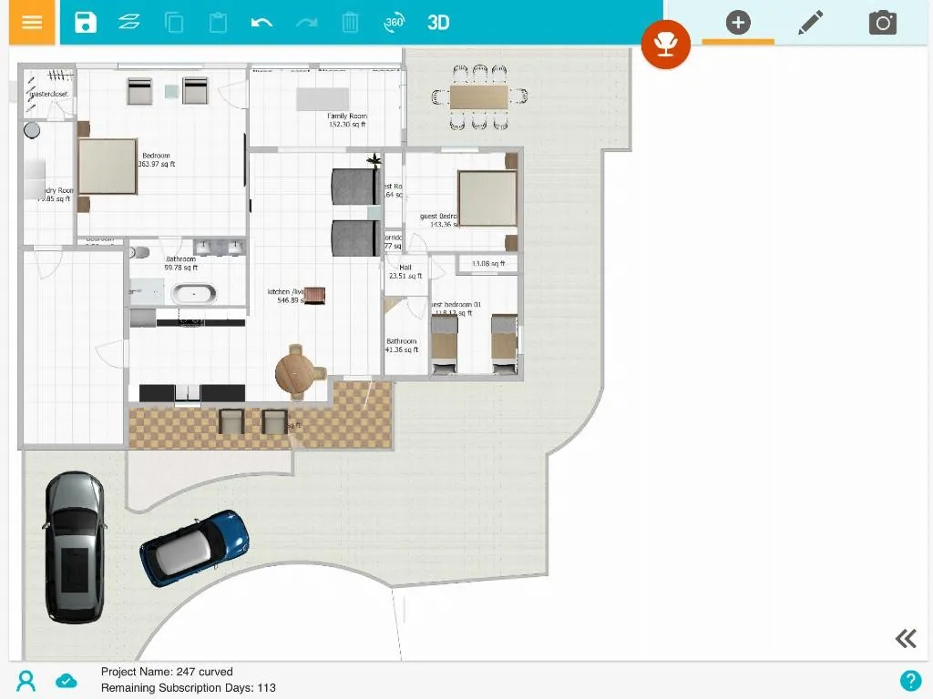Viewport: 933px width, 699px height.
Task: Select the plus add tab
Action: click(738, 23)
